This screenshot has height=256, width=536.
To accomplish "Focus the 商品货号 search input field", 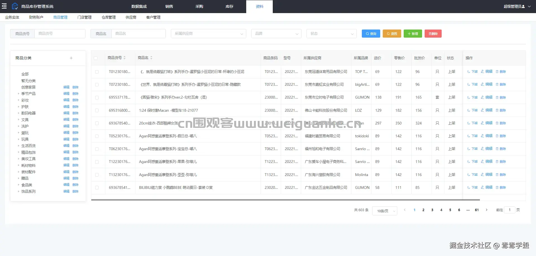I will [60, 34].
